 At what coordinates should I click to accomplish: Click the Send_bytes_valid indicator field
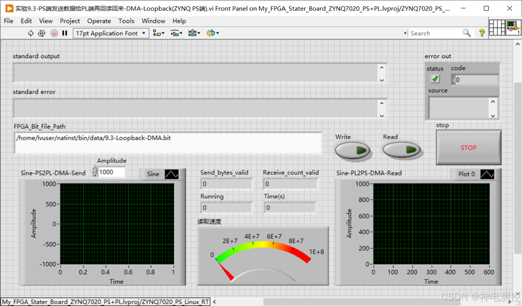[x=227, y=184]
